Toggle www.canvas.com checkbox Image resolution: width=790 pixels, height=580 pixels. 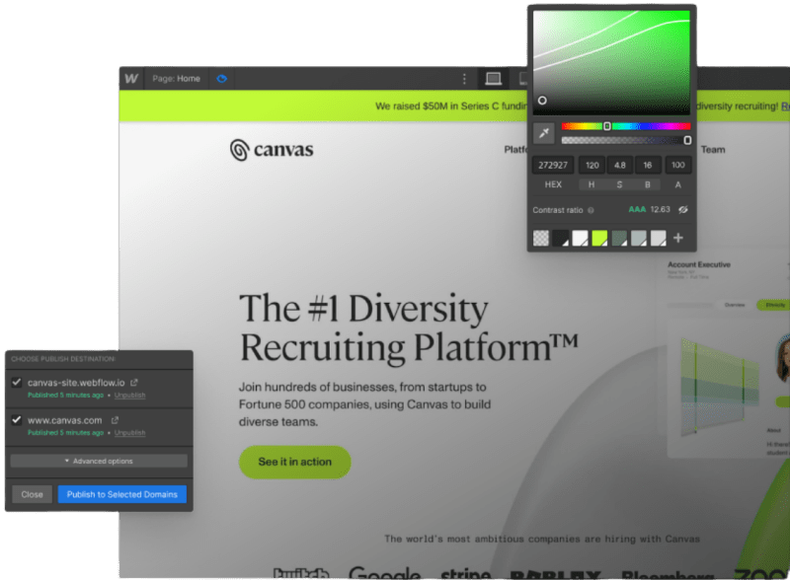point(17,419)
